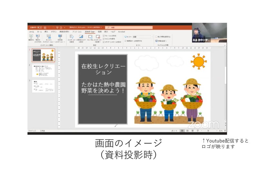Start slideshow from beginning (最初から)
The image size is (258, 182).
click(31, 38)
